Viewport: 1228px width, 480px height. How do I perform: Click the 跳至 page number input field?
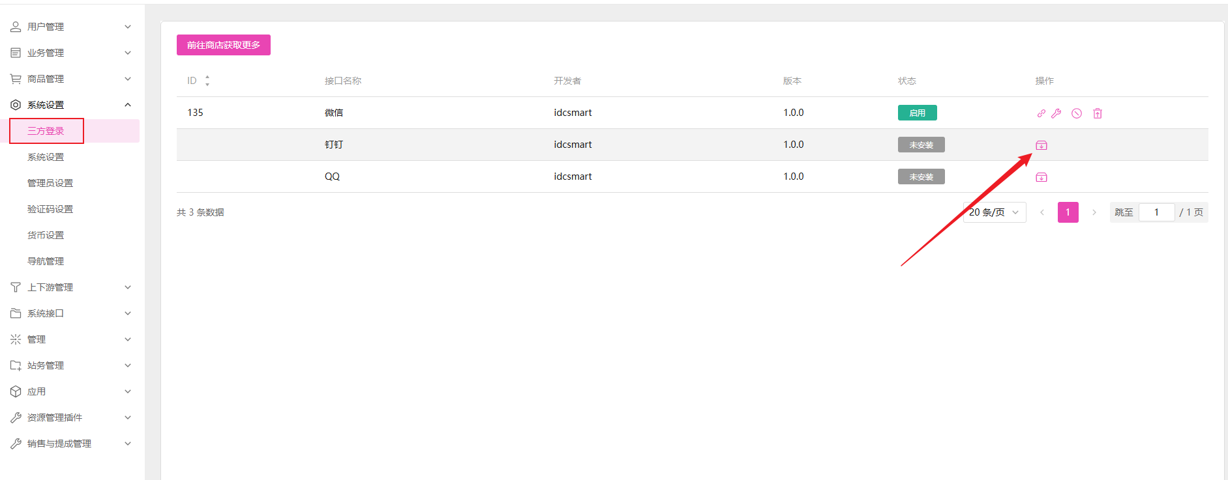[1156, 212]
